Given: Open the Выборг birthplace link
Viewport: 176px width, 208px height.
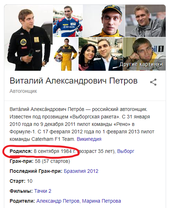Looking at the screenshot, I should click(126, 151).
